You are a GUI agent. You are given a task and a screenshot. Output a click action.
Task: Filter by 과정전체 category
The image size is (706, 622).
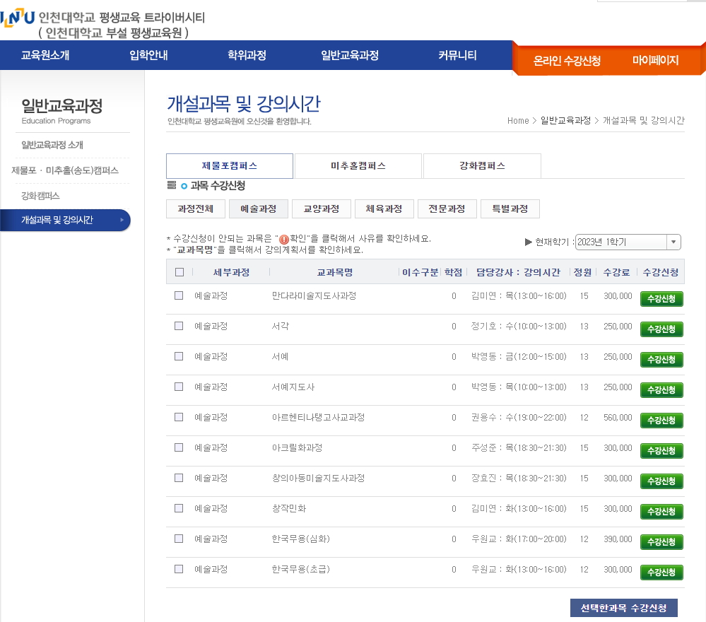(x=196, y=209)
